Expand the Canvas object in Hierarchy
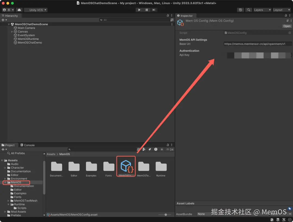The height and width of the screenshot is (222, 293). [x=12, y=31]
